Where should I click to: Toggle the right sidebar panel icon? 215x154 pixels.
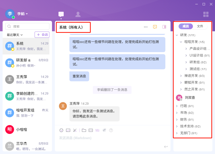(x=164, y=27)
